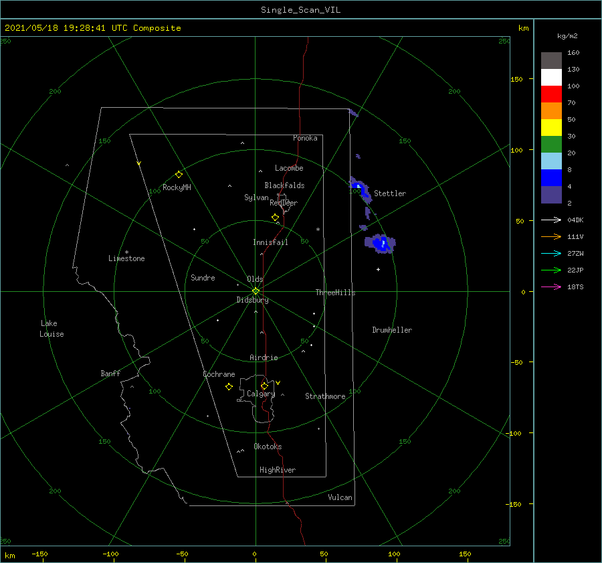
Task: Click the Ponoka city label
Action: (x=305, y=138)
